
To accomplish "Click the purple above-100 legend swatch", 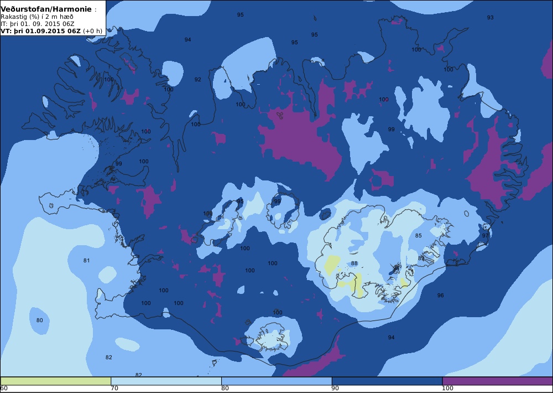I will tap(498, 381).
